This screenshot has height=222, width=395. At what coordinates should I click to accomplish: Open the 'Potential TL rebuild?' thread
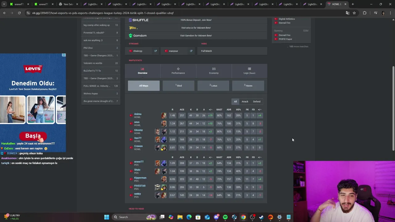[x=101, y=33]
